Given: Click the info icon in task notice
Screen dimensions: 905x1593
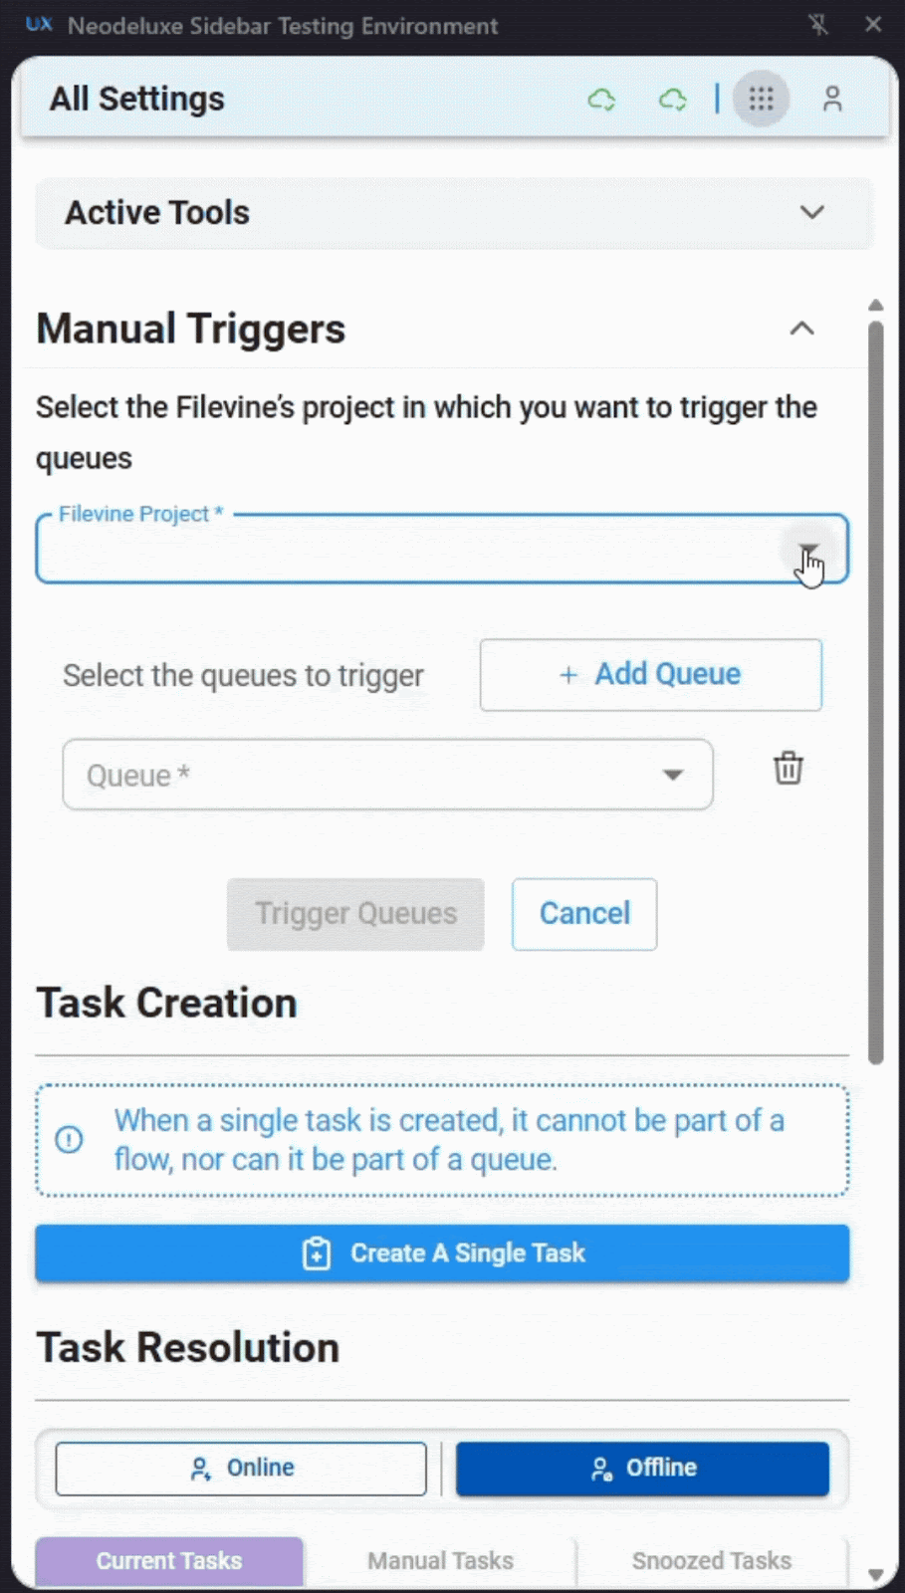Looking at the screenshot, I should (69, 1139).
